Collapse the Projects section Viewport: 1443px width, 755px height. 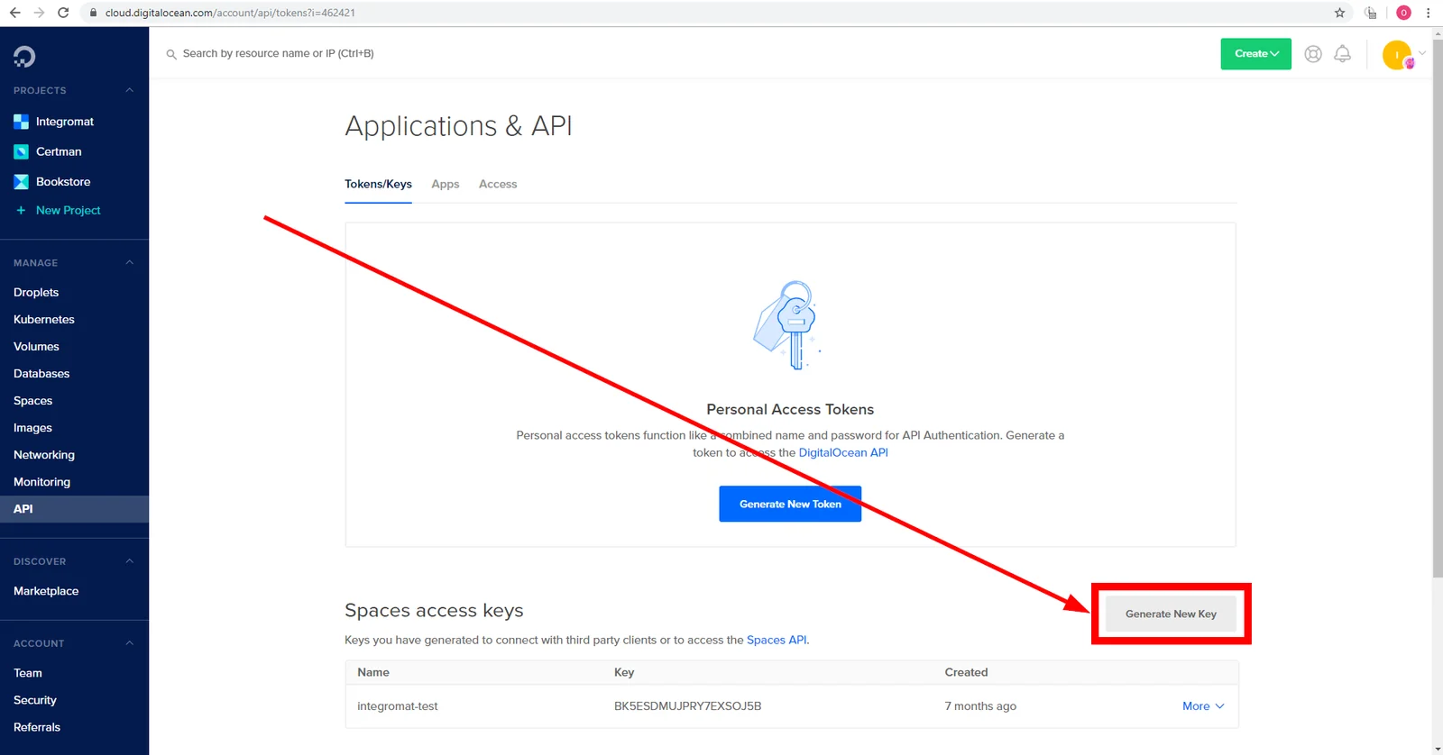coord(130,90)
